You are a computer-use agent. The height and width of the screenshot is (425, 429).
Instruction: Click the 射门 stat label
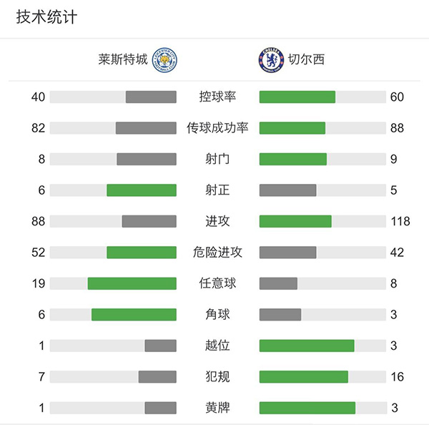pyautogui.click(x=218, y=159)
